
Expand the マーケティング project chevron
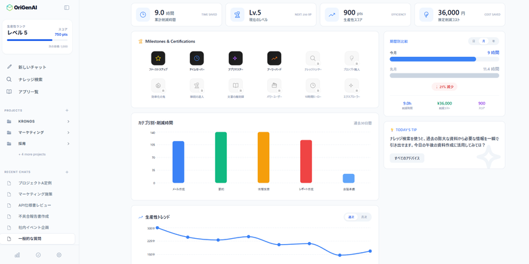point(68,132)
